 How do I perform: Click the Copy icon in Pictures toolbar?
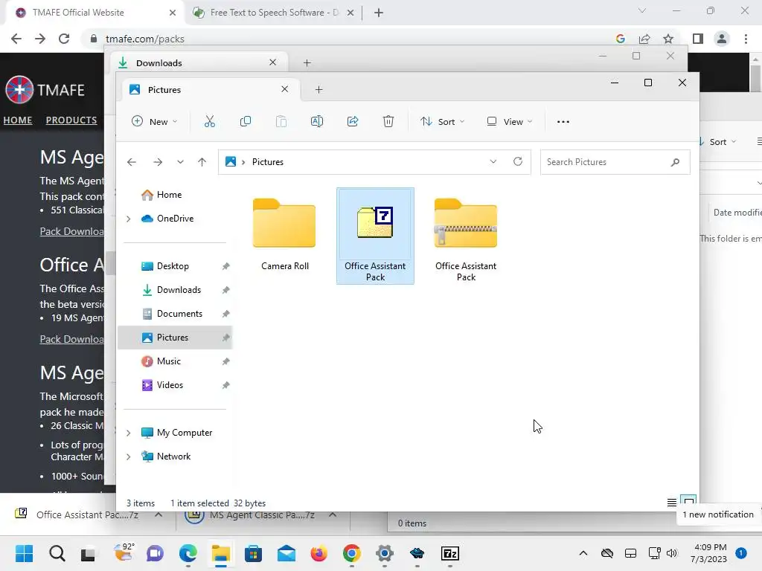[246, 121]
